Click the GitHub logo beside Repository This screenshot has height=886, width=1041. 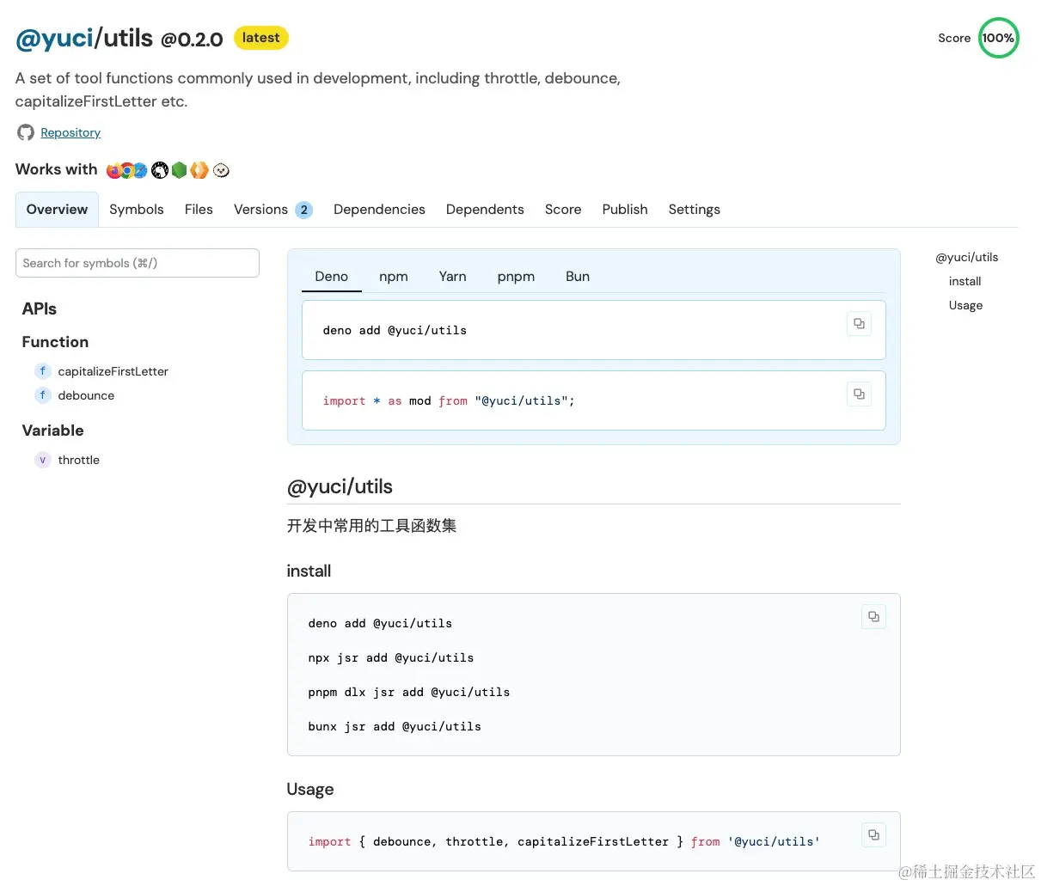pos(26,132)
